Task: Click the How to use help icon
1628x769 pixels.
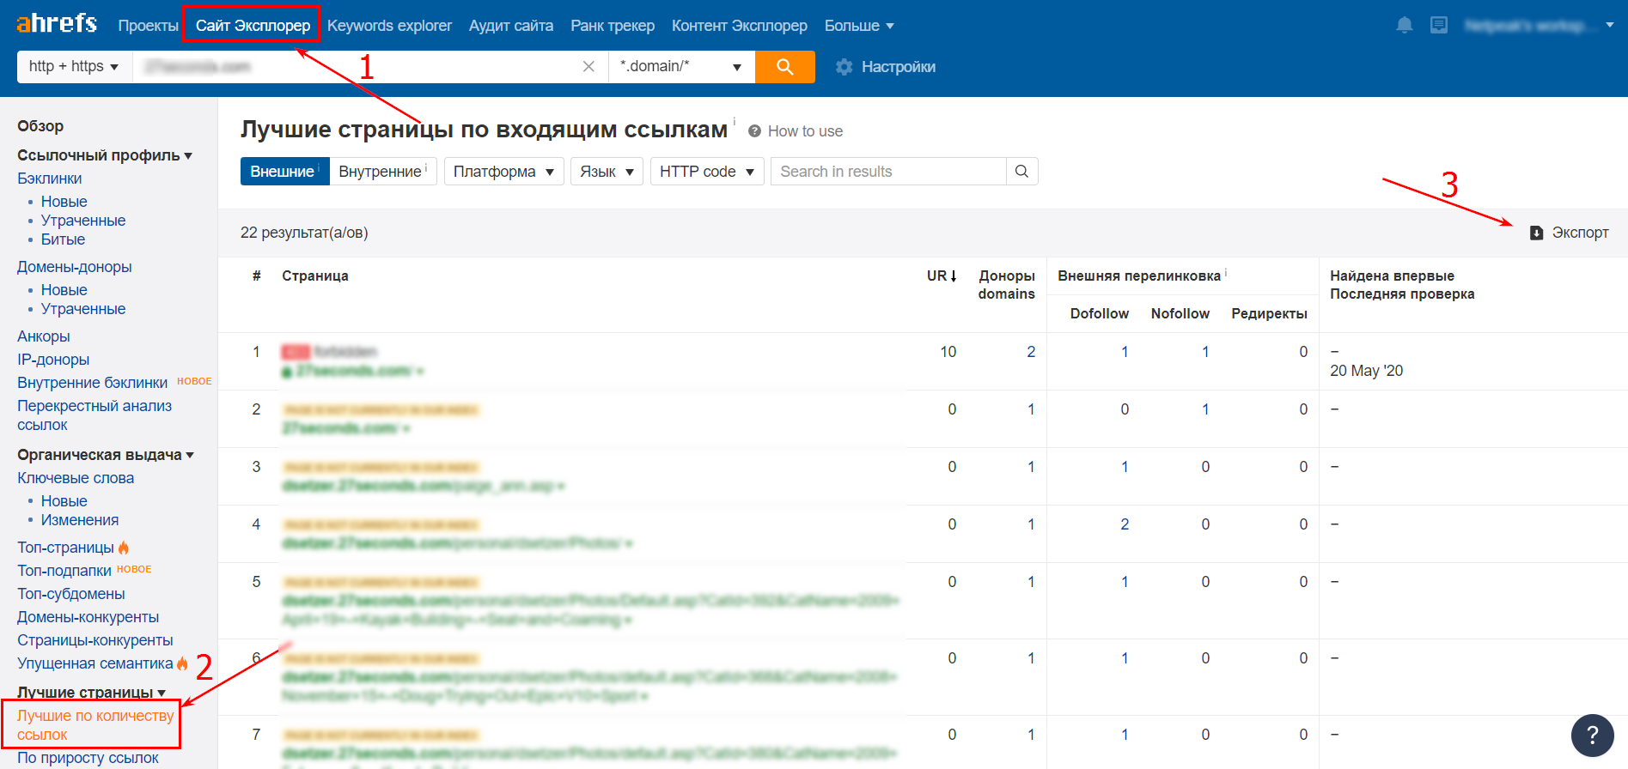Action: pos(755,131)
